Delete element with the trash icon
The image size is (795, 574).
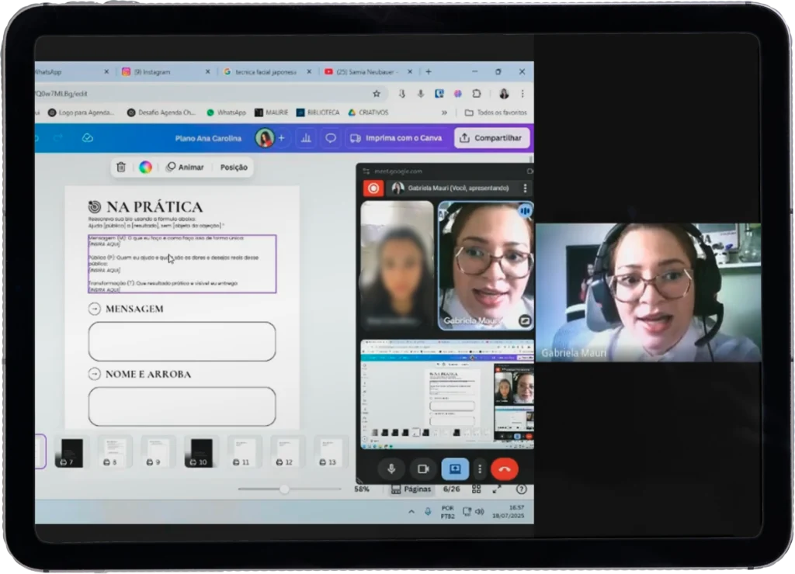(x=120, y=168)
